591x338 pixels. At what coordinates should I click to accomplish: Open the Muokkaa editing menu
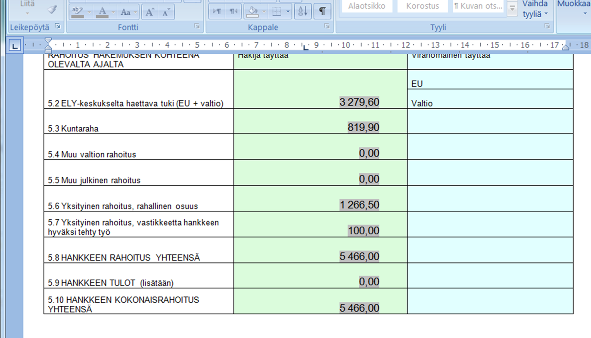574,9
